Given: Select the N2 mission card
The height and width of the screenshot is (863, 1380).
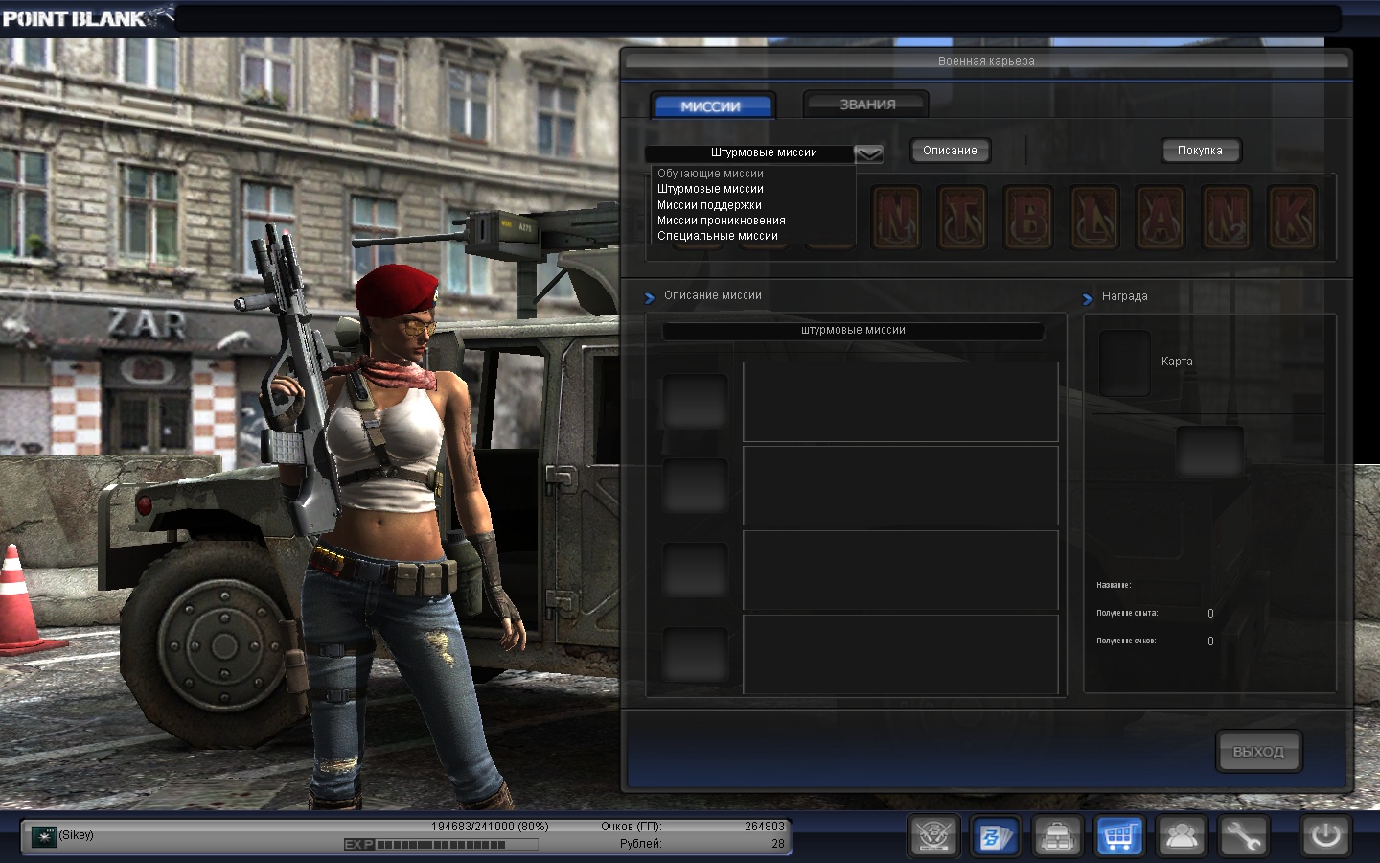Looking at the screenshot, I should (x=1227, y=218).
